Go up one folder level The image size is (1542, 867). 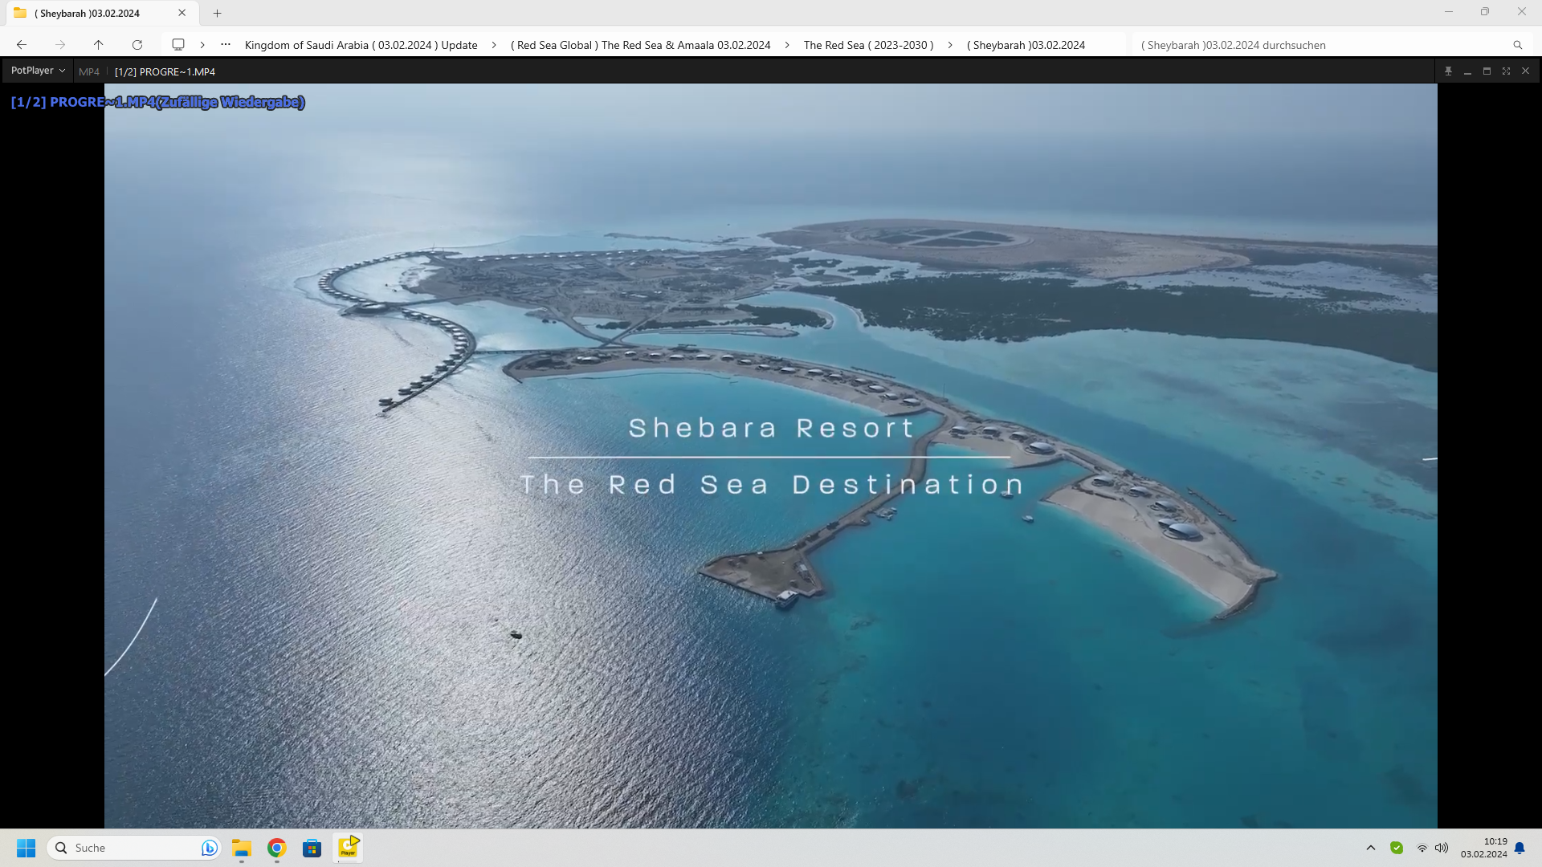pos(98,45)
